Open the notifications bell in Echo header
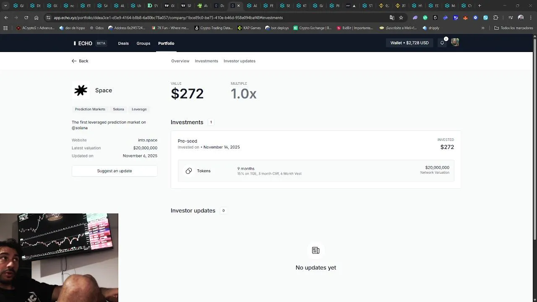537x302 pixels. pyautogui.click(x=442, y=43)
